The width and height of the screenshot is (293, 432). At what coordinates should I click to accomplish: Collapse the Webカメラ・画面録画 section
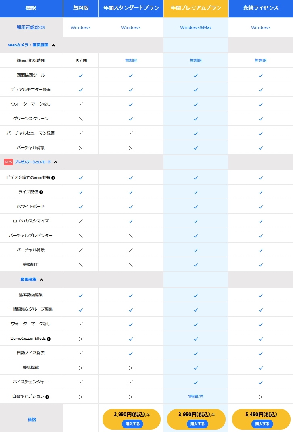[x=54, y=45]
